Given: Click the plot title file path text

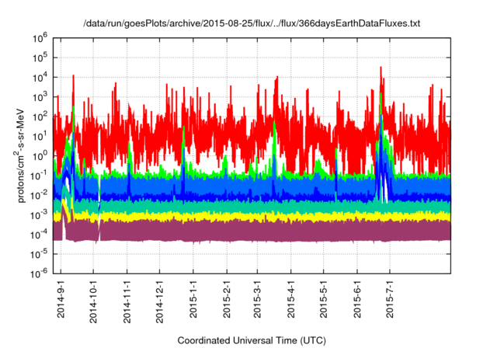Looking at the screenshot, I should tap(252, 23).
